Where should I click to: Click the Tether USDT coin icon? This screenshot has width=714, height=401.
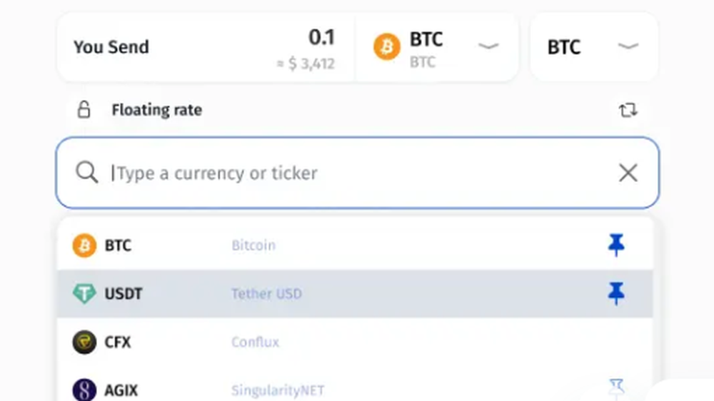click(x=84, y=293)
